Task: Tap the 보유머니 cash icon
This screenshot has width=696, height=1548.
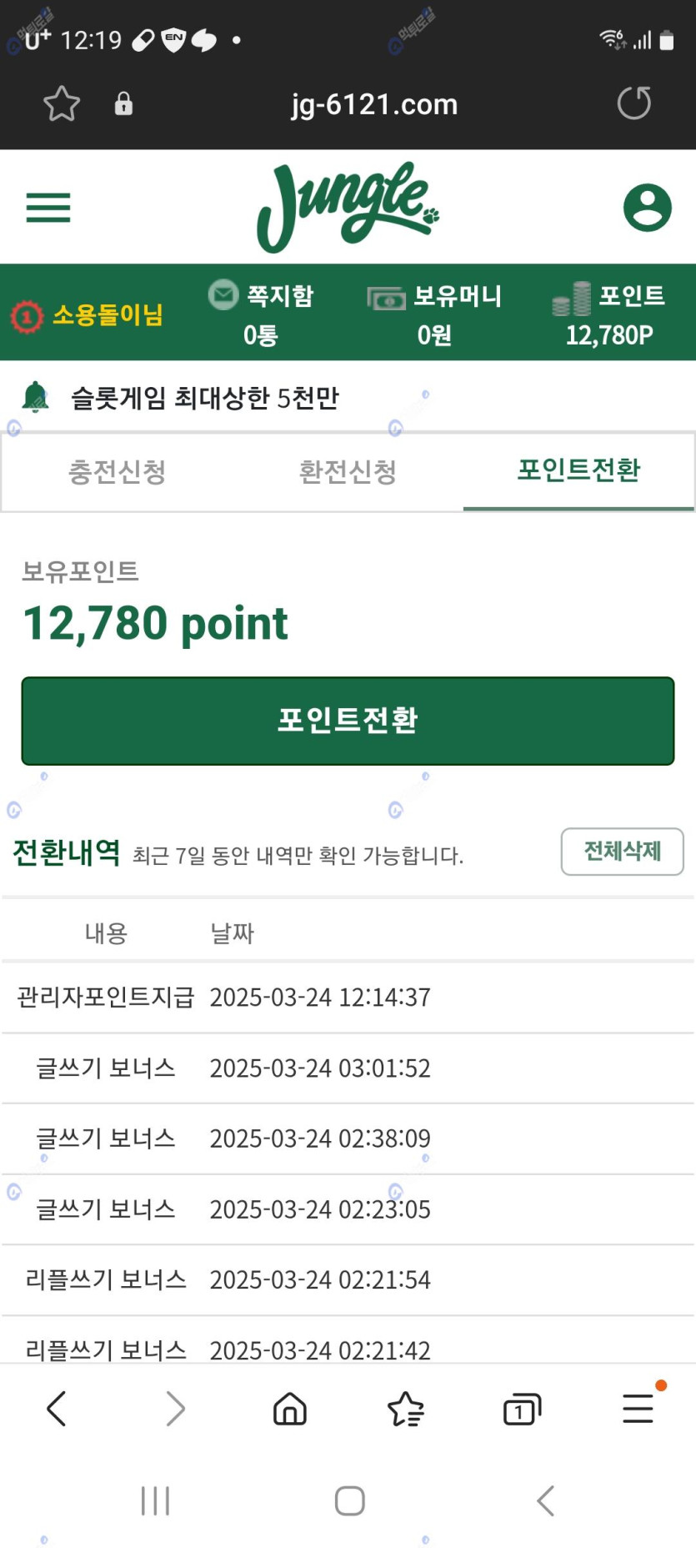Action: 387,298
